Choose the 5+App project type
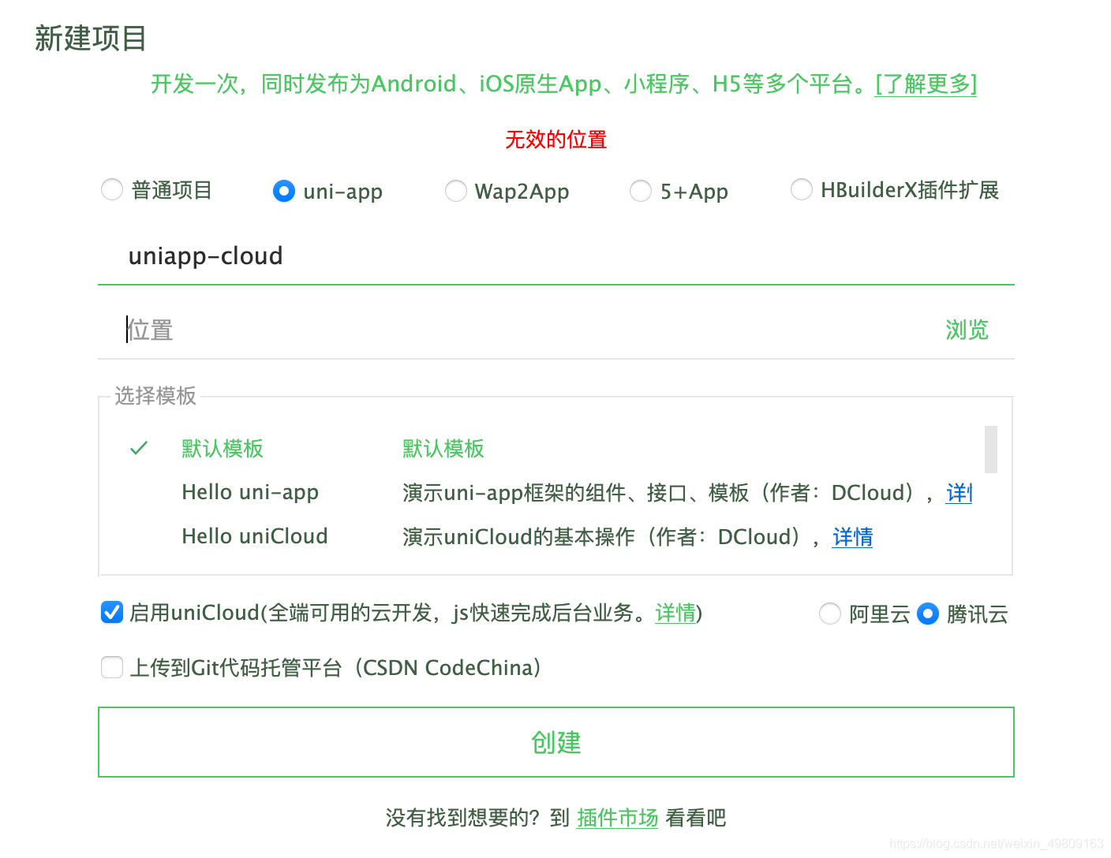This screenshot has width=1111, height=858. [641, 191]
